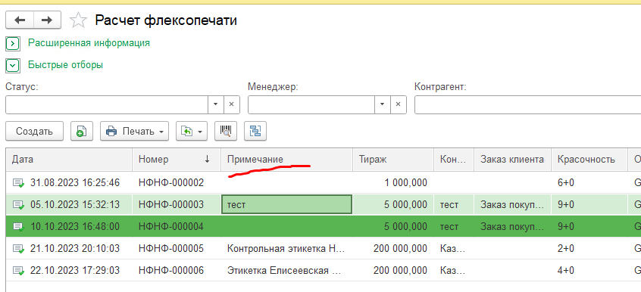Click Заказ покуп… cell in НФНФ-000003 row

[x=513, y=204]
